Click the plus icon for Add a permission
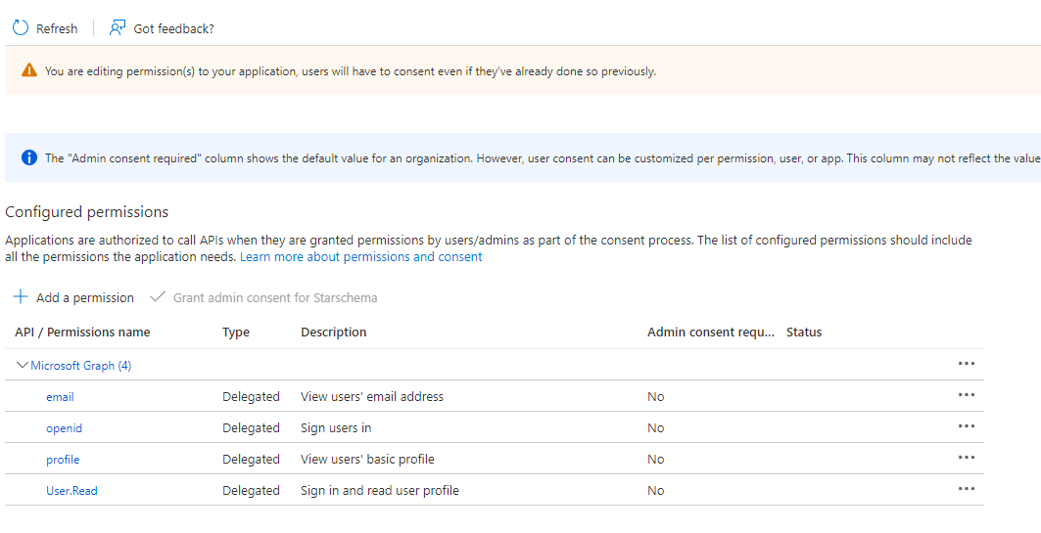 point(21,297)
